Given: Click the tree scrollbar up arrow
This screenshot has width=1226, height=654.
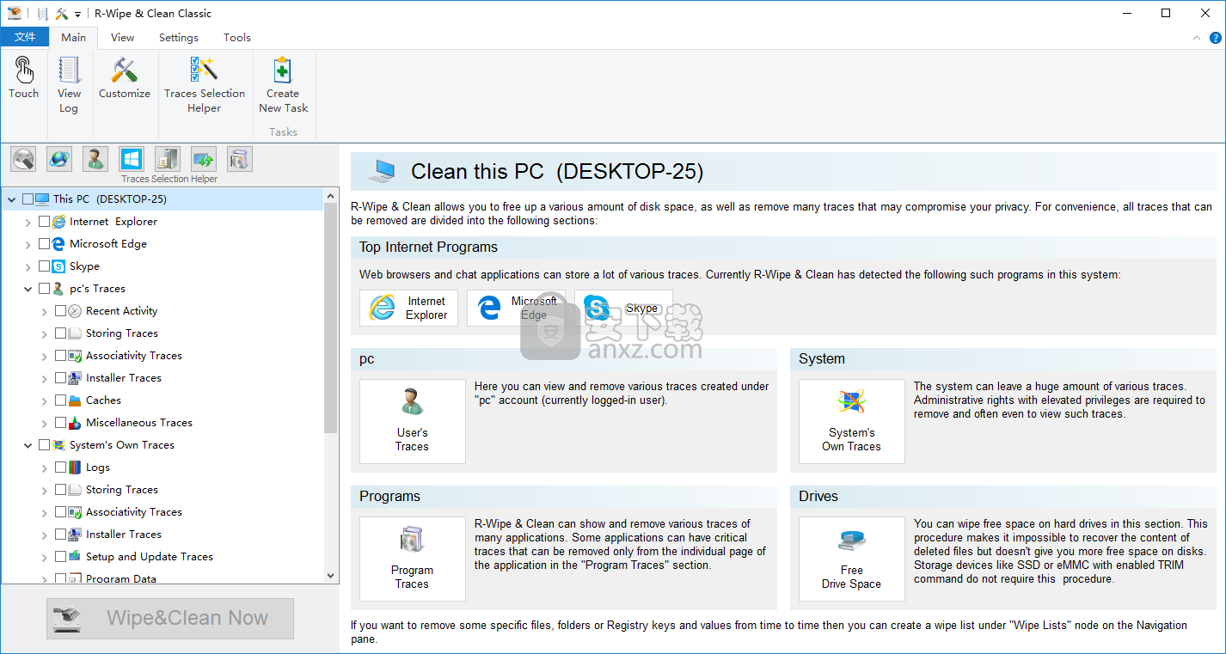Looking at the screenshot, I should coord(331,195).
